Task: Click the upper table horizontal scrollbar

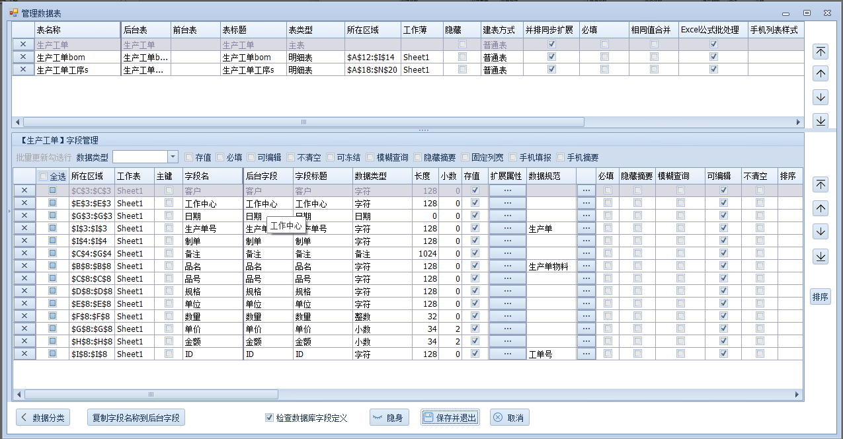Action: click(x=304, y=122)
